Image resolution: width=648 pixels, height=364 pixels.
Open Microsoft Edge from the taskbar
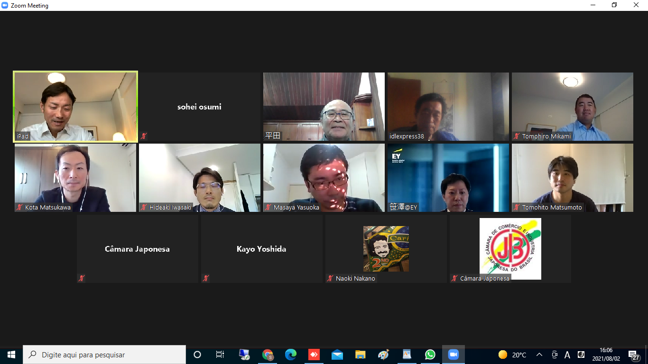click(x=291, y=355)
